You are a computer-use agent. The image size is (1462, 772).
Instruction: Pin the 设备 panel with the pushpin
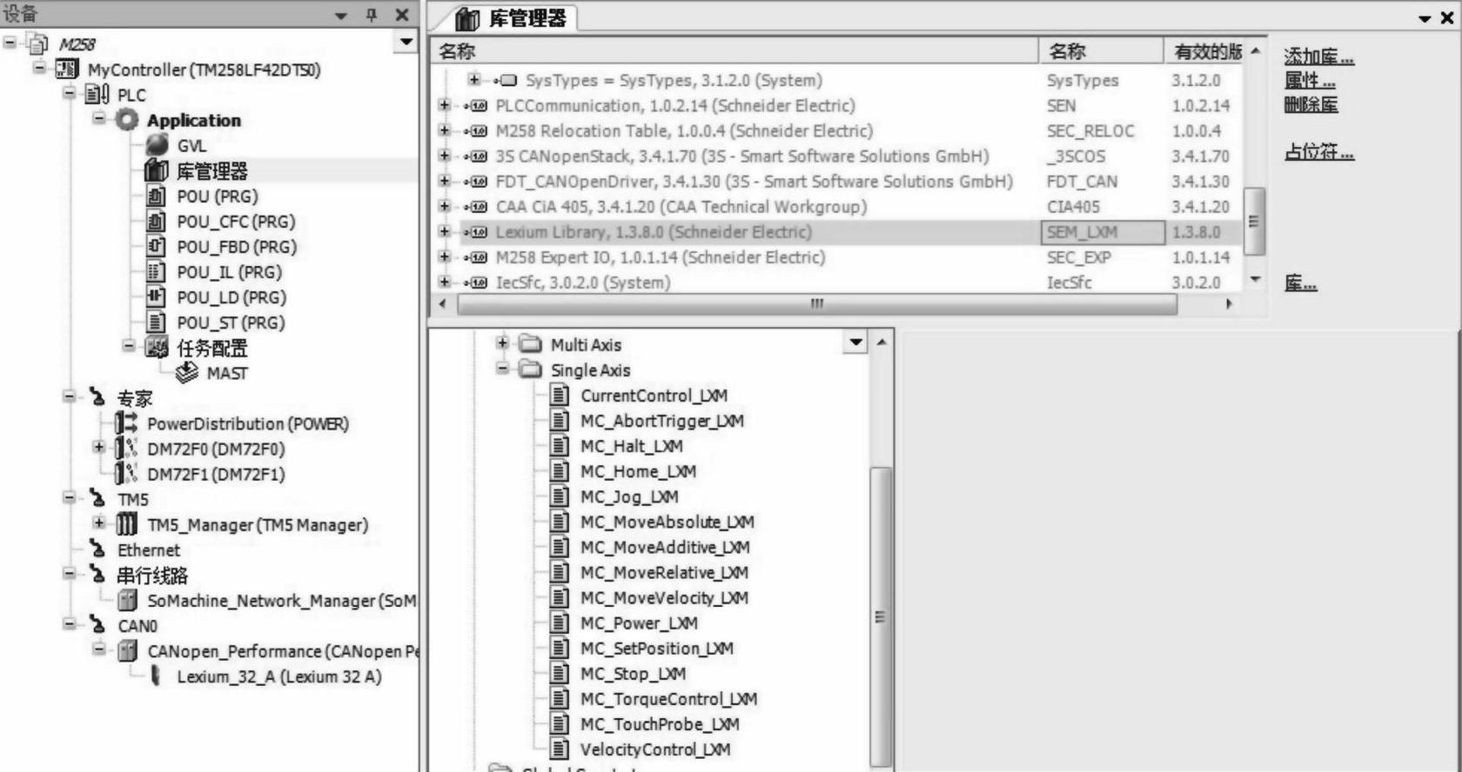coord(372,15)
